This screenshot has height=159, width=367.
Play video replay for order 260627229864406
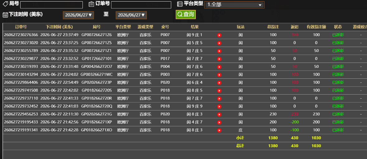click(219, 83)
